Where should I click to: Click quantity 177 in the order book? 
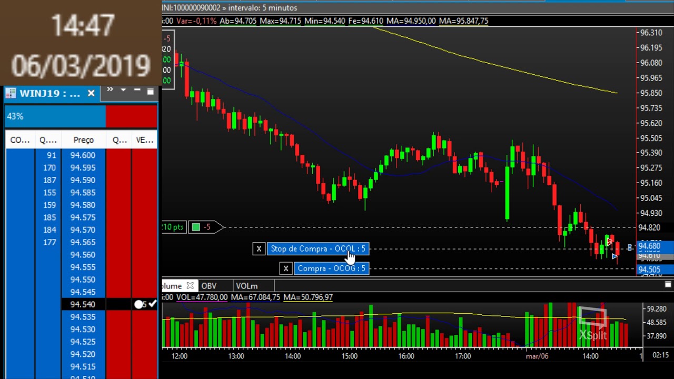[x=49, y=242]
